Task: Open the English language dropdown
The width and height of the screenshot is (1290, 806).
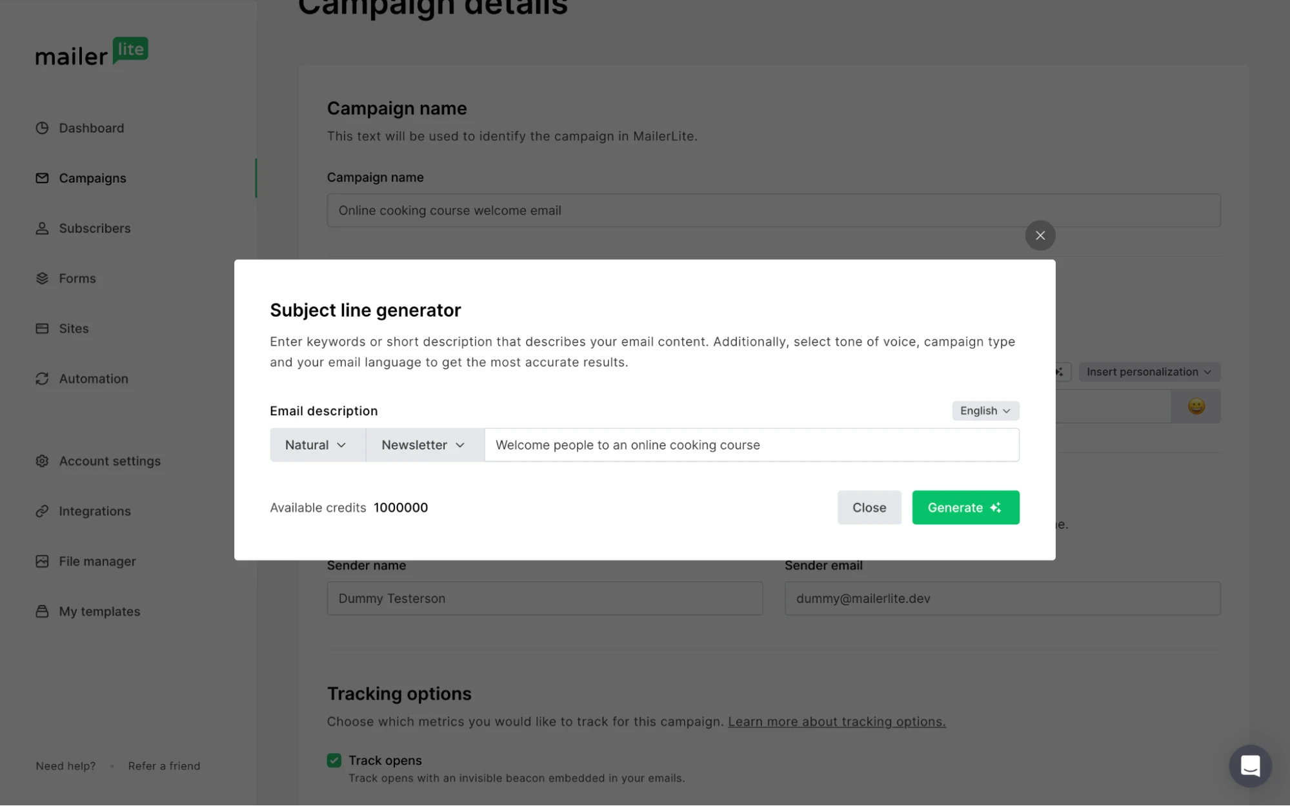Action: [985, 411]
